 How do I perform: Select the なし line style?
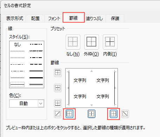pos(18,45)
